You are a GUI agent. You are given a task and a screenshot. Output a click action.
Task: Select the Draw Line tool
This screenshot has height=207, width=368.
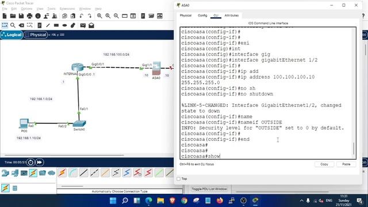coord(48,25)
